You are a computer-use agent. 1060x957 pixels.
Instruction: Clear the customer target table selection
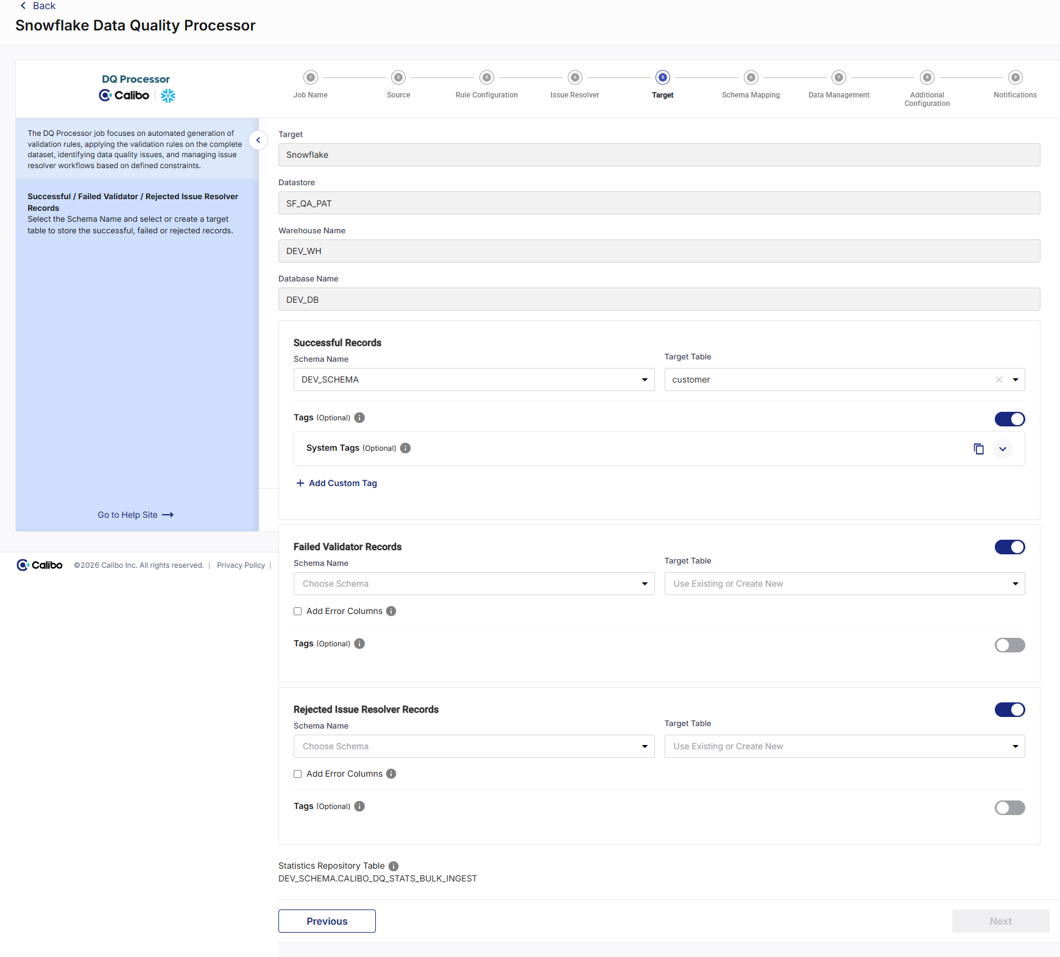[x=999, y=380]
